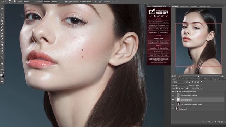226x127 pixels.
Task: Click the Navigator zoom percentage field
Action: (x=174, y=76)
